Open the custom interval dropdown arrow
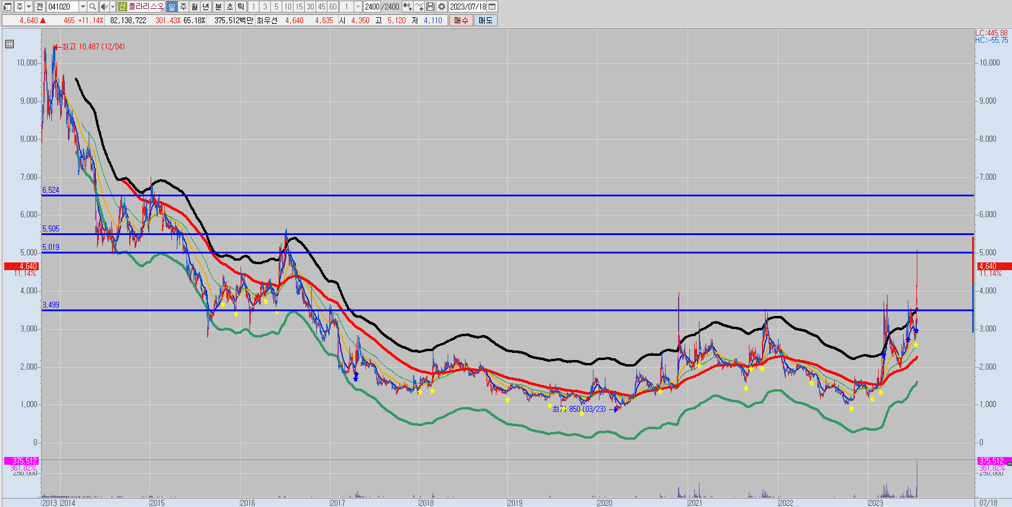The height and width of the screenshot is (507, 1012). [358, 7]
